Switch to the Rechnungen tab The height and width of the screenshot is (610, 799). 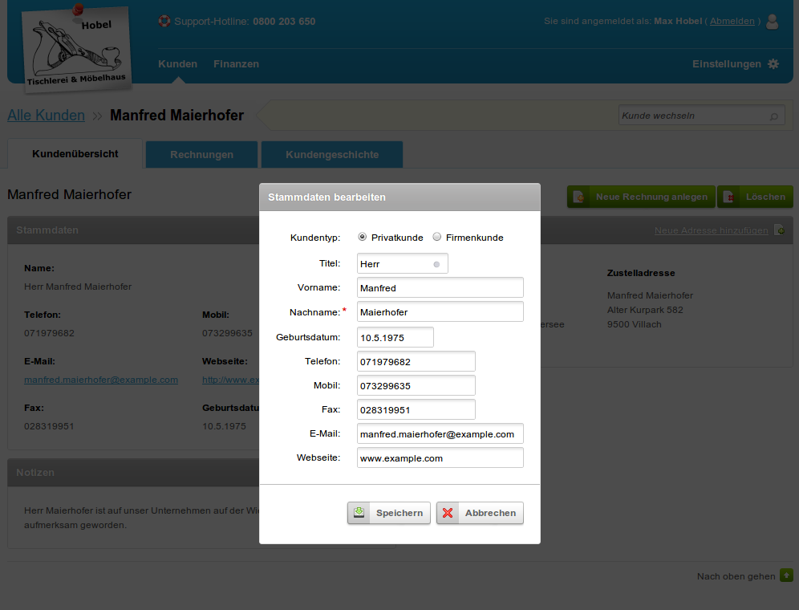coord(201,155)
